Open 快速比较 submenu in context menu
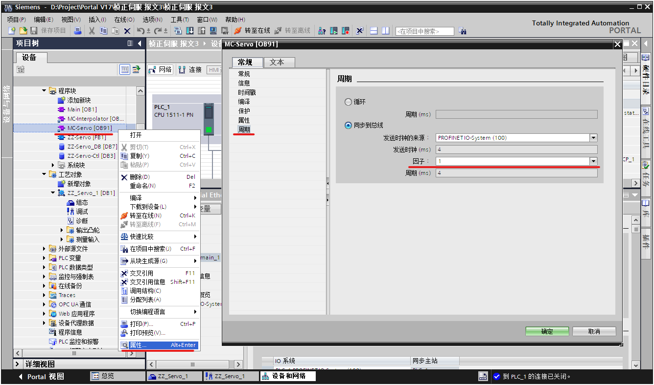654x385 pixels. coord(159,236)
